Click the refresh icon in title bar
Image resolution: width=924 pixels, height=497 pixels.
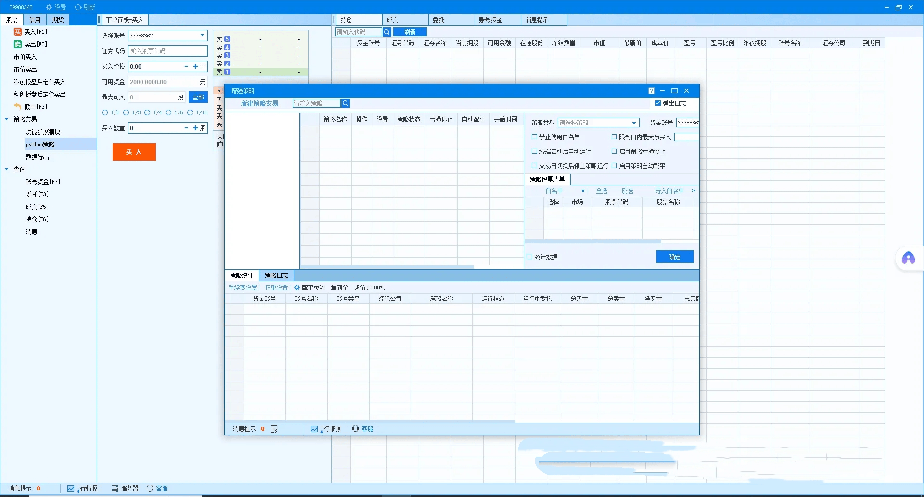point(77,7)
